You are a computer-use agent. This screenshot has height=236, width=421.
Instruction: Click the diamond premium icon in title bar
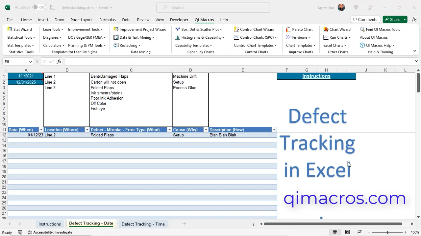tap(356, 7)
